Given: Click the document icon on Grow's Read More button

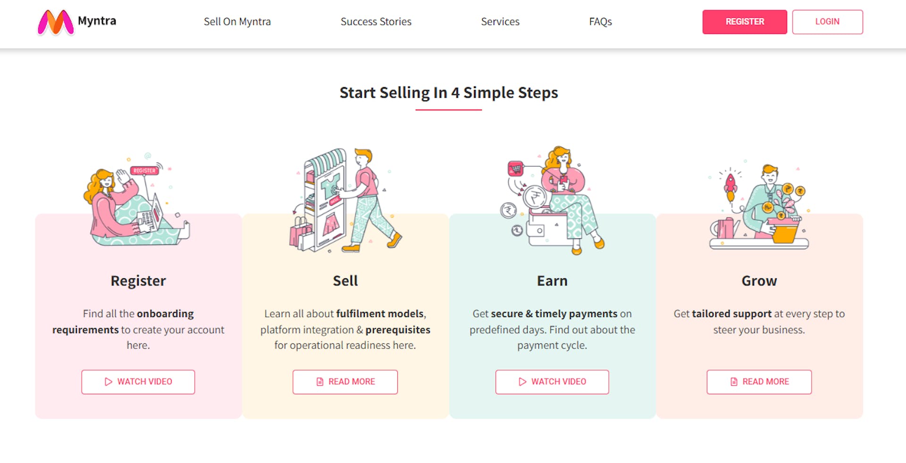Looking at the screenshot, I should click(x=733, y=382).
